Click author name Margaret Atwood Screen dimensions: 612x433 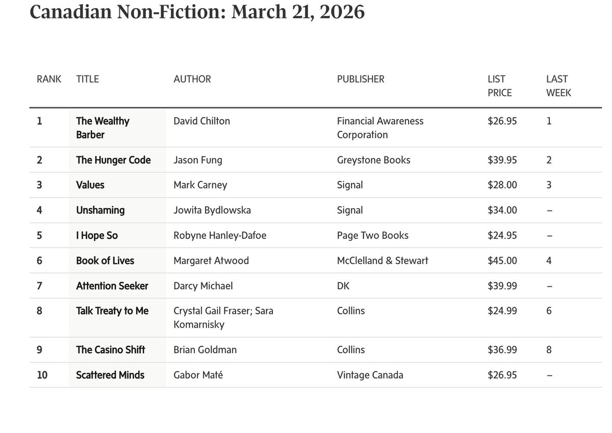pos(211,260)
